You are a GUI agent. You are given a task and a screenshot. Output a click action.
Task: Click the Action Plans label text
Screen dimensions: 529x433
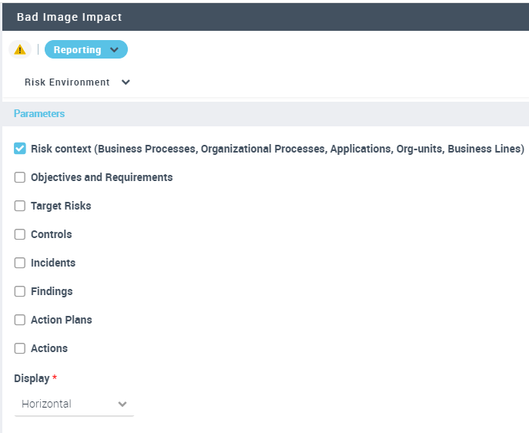tap(62, 320)
